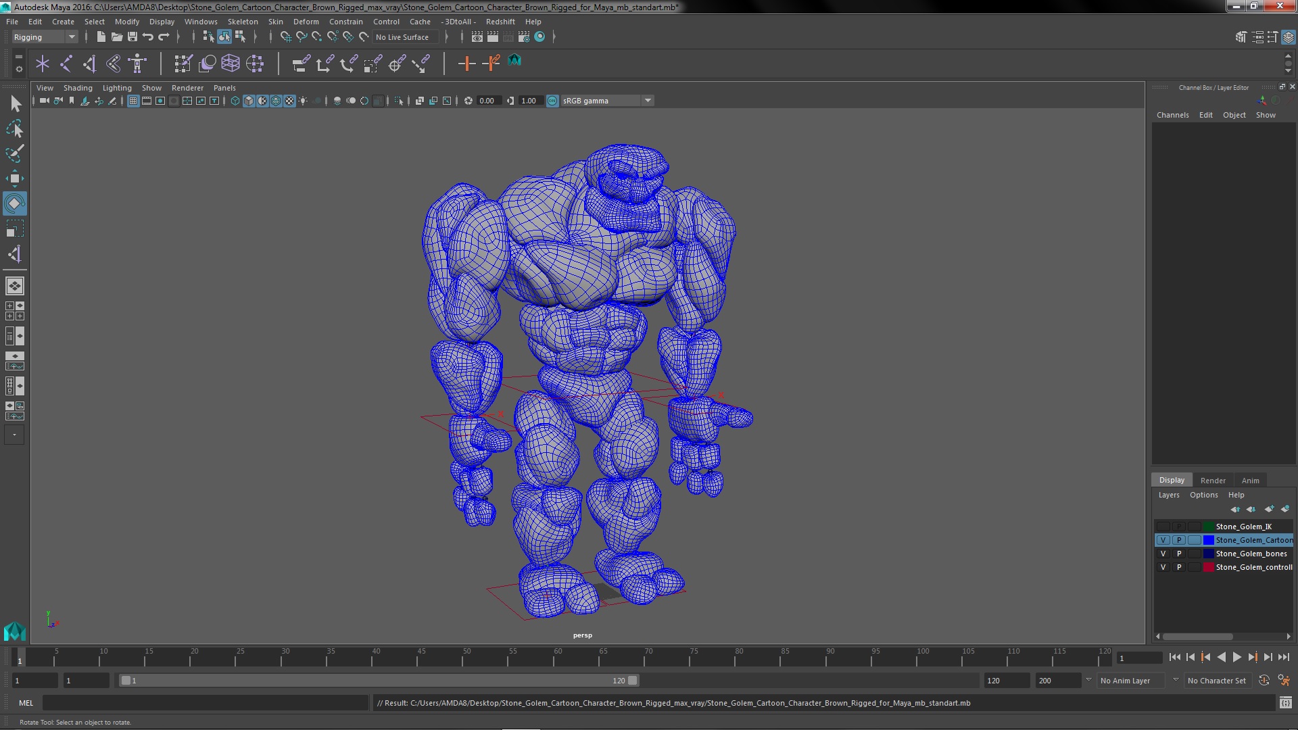Toggle the P playback box for Stone_Golem_Cartoon

click(1179, 540)
